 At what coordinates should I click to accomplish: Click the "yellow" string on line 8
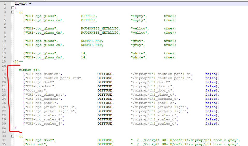(139, 33)
